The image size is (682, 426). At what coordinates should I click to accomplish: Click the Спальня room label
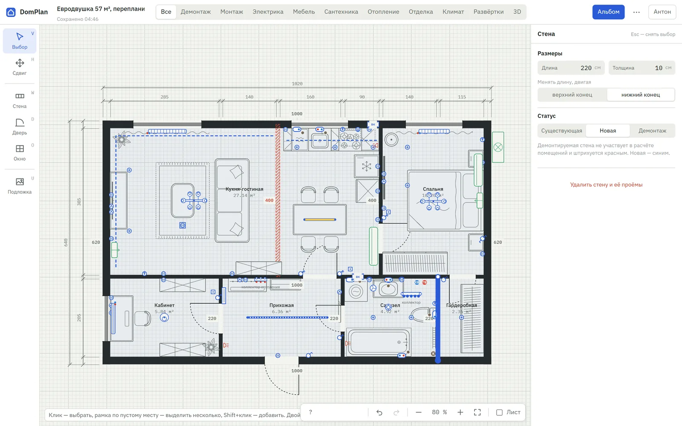[433, 189]
